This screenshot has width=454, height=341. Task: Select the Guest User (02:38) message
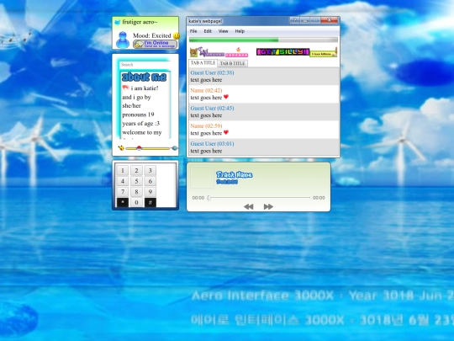click(263, 76)
